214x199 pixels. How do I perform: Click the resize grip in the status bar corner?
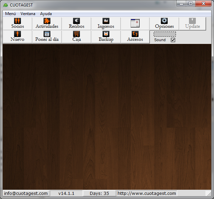[209, 194]
